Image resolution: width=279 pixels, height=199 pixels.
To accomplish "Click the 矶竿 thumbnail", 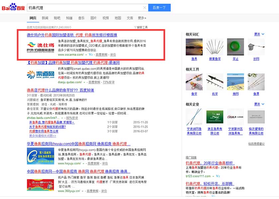I will click(215, 82).
